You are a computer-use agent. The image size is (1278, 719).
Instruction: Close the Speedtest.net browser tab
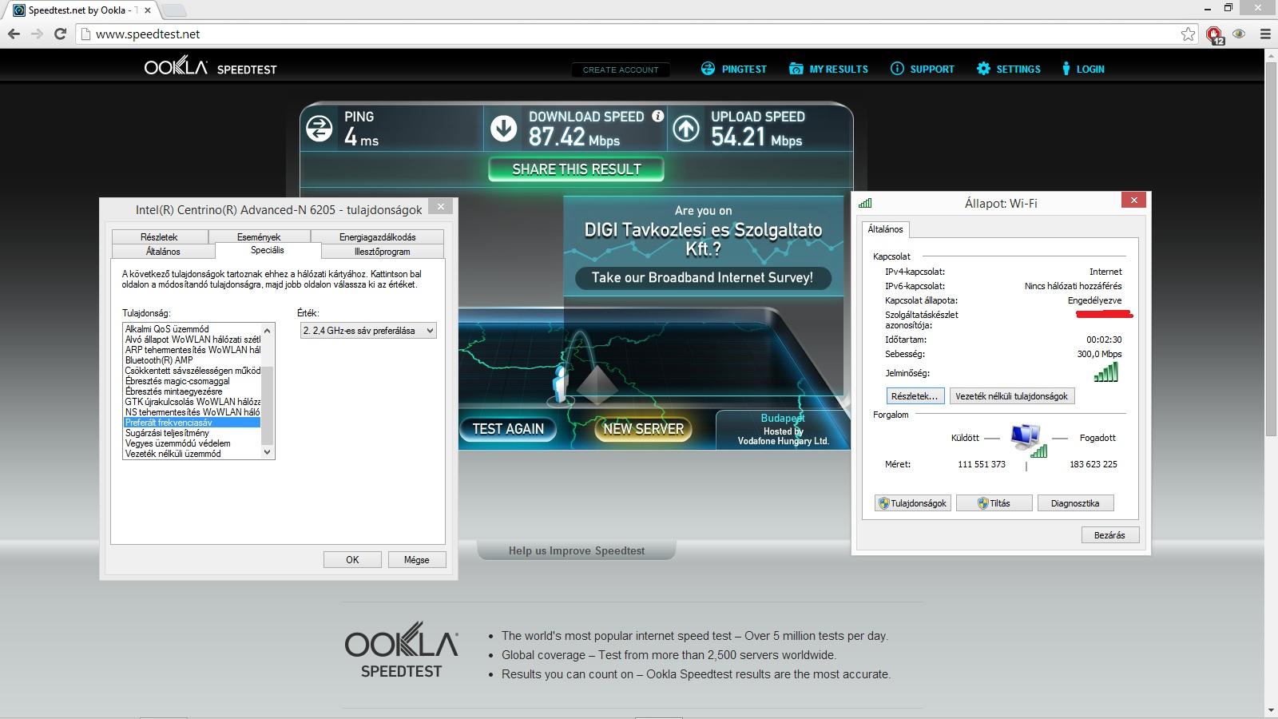[x=148, y=10]
